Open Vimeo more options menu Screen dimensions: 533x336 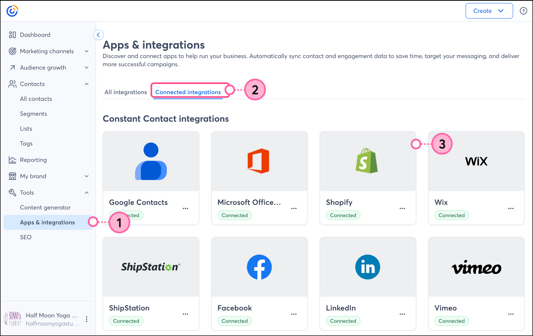[x=511, y=314]
